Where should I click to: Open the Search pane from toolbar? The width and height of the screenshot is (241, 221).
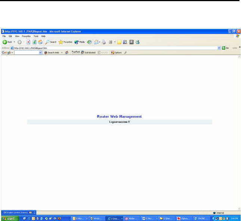51,42
